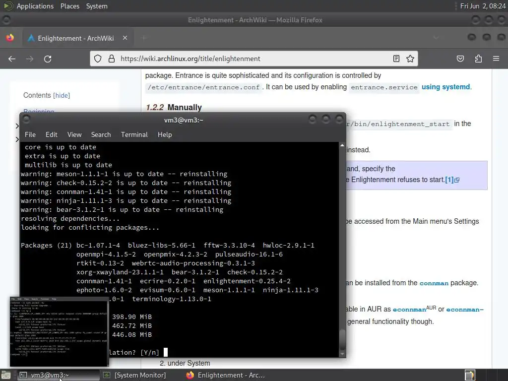Open terminal Search menu
The image size is (508, 381).
coord(101,134)
